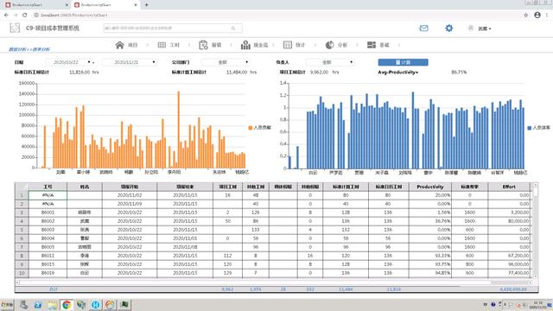Open the bar-chart cash flow nav icon

245,45
